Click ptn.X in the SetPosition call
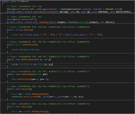 click(x=35, y=79)
